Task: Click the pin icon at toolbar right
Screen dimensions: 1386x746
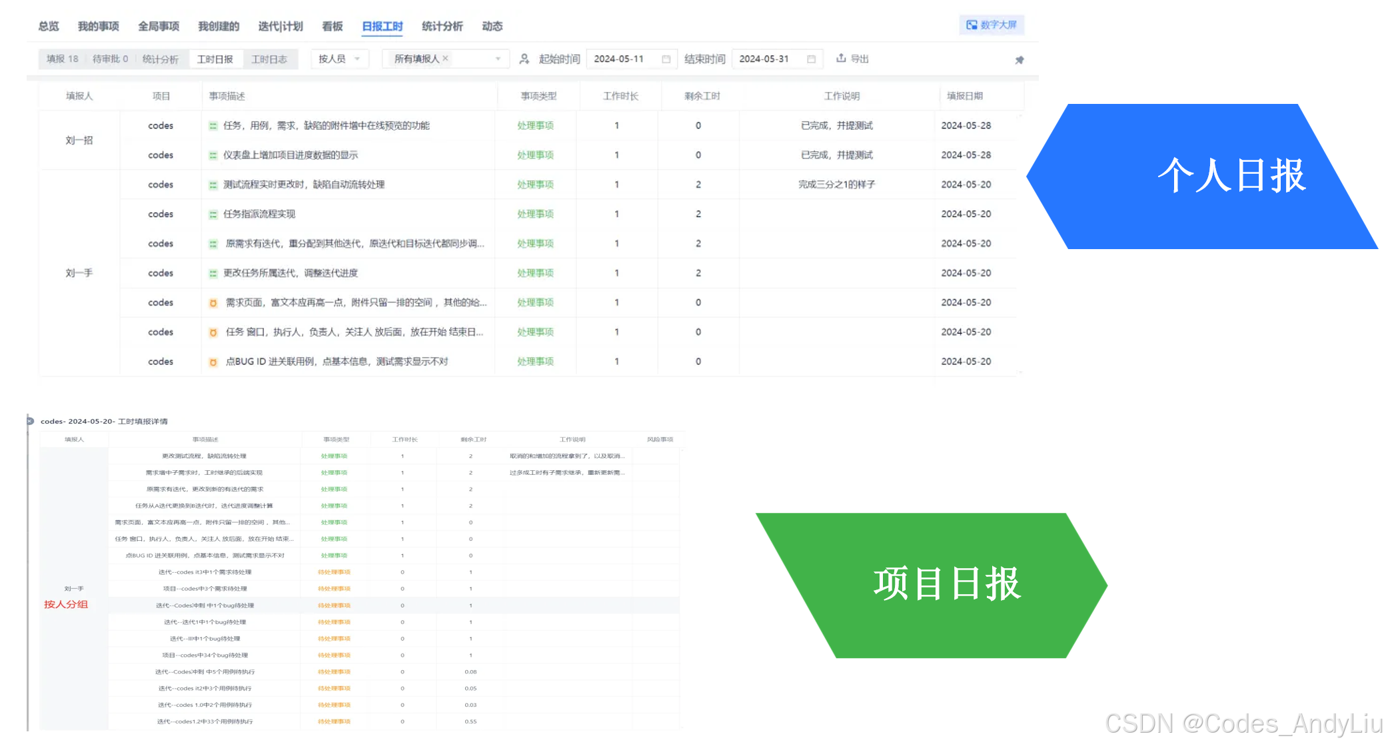Action: [x=1019, y=60]
